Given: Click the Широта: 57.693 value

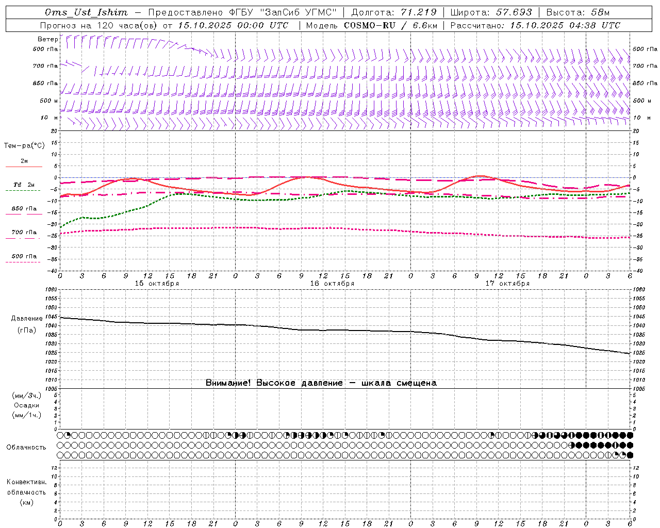Looking at the screenshot, I should tap(491, 12).
